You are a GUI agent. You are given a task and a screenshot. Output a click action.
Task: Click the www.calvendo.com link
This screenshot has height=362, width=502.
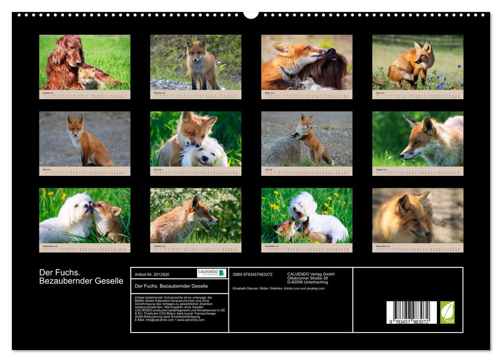click(191, 321)
